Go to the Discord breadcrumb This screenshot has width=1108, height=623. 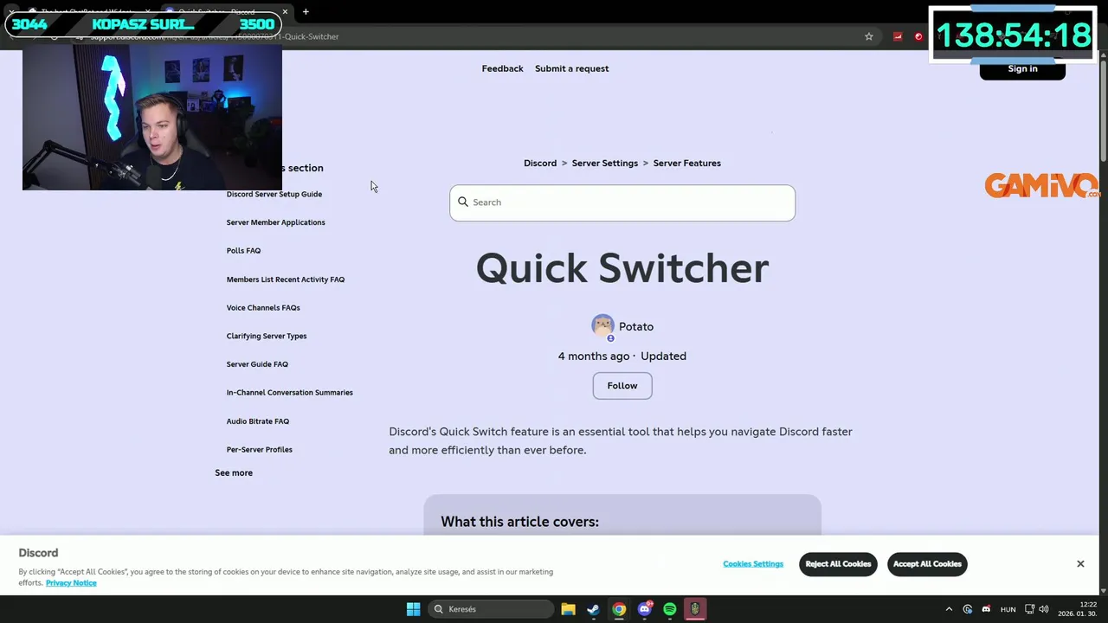pos(540,163)
